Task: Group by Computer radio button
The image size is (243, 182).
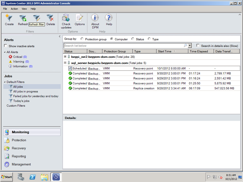Action: (x=112, y=39)
